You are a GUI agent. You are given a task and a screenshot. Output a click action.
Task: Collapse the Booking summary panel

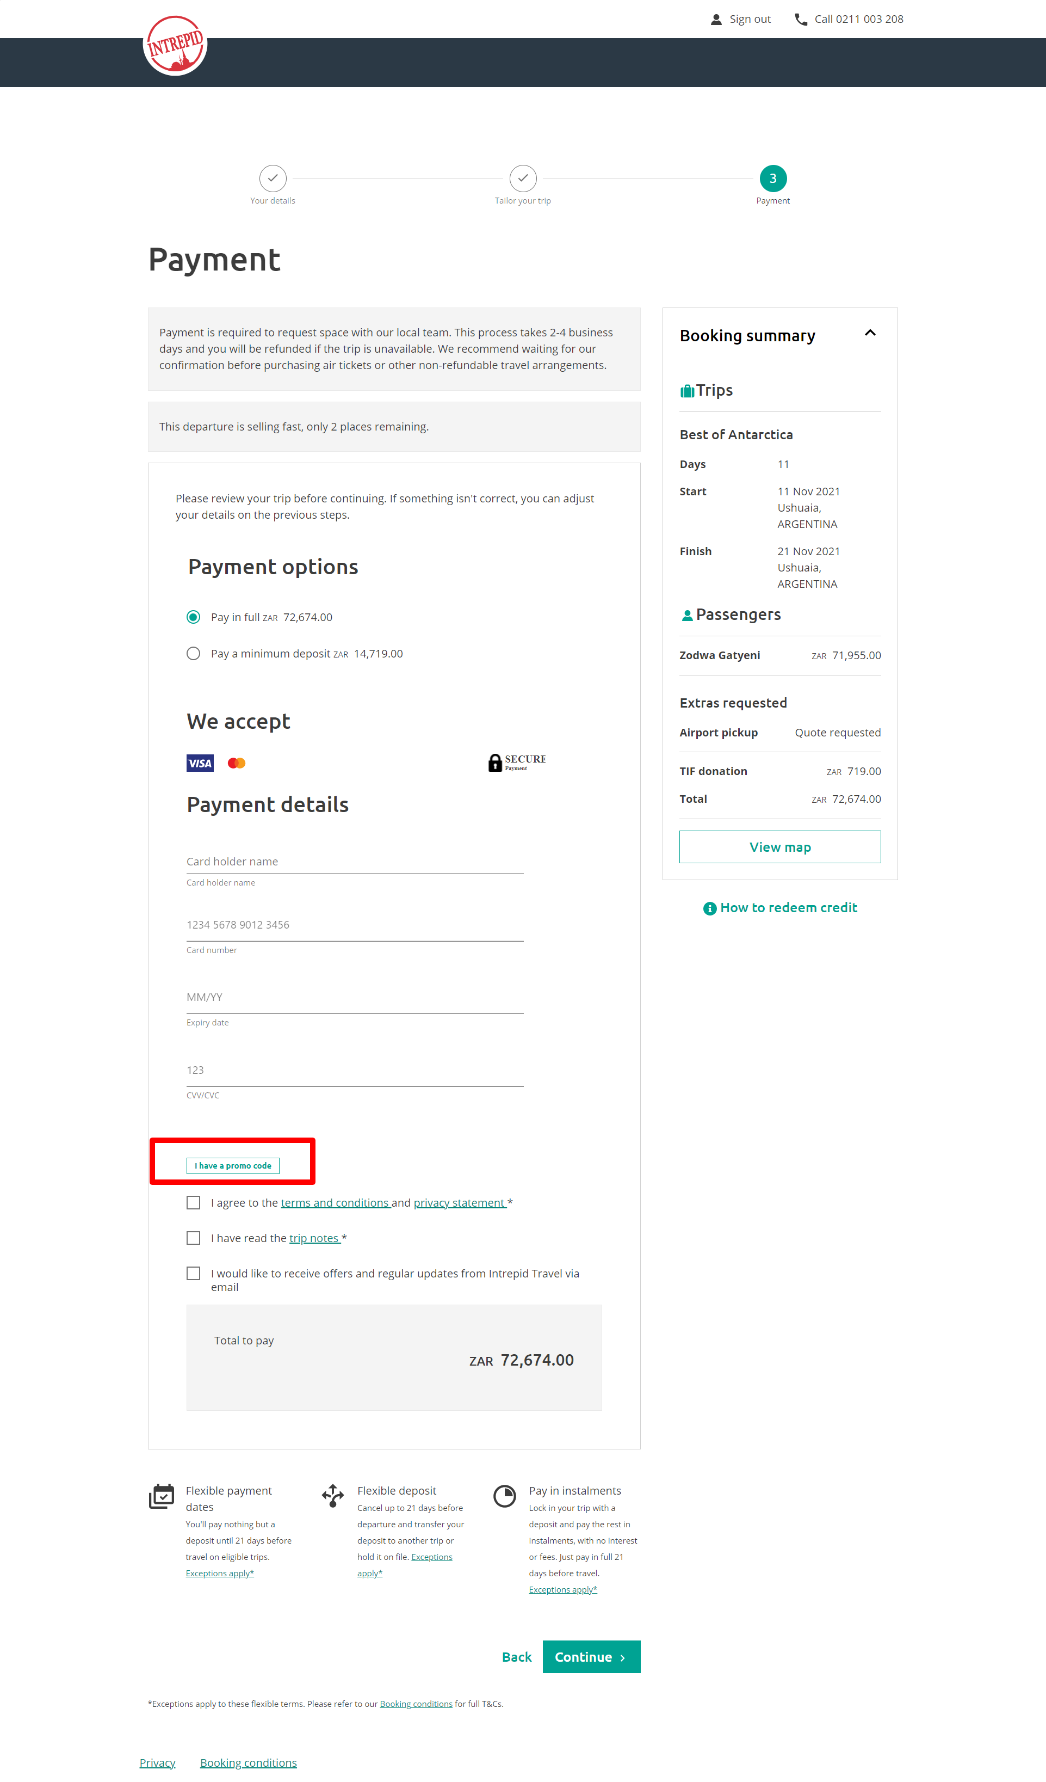[870, 333]
